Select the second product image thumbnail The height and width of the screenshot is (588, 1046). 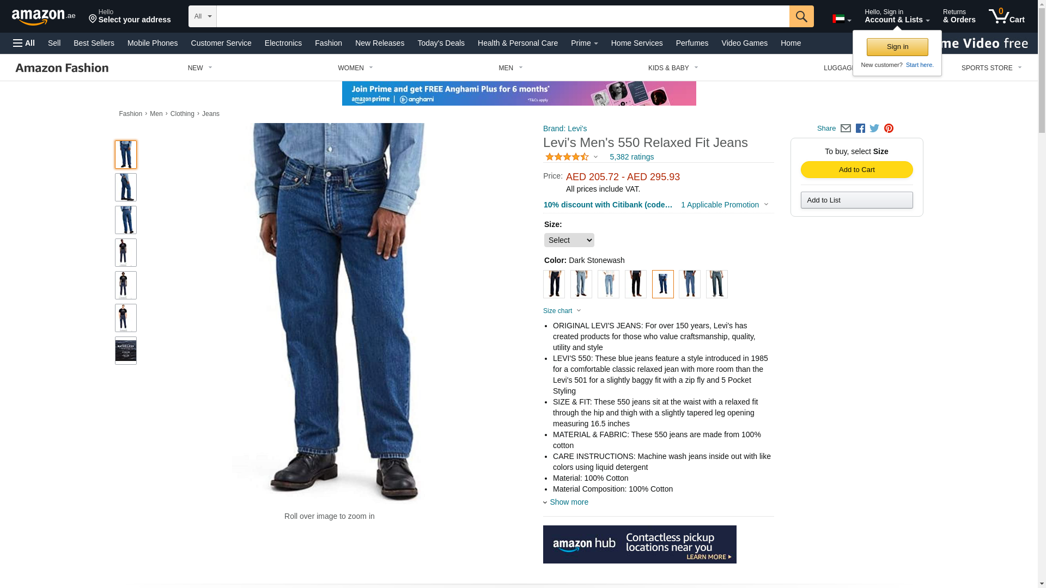[126, 187]
